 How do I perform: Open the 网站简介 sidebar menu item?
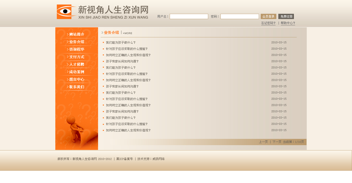(77, 34)
